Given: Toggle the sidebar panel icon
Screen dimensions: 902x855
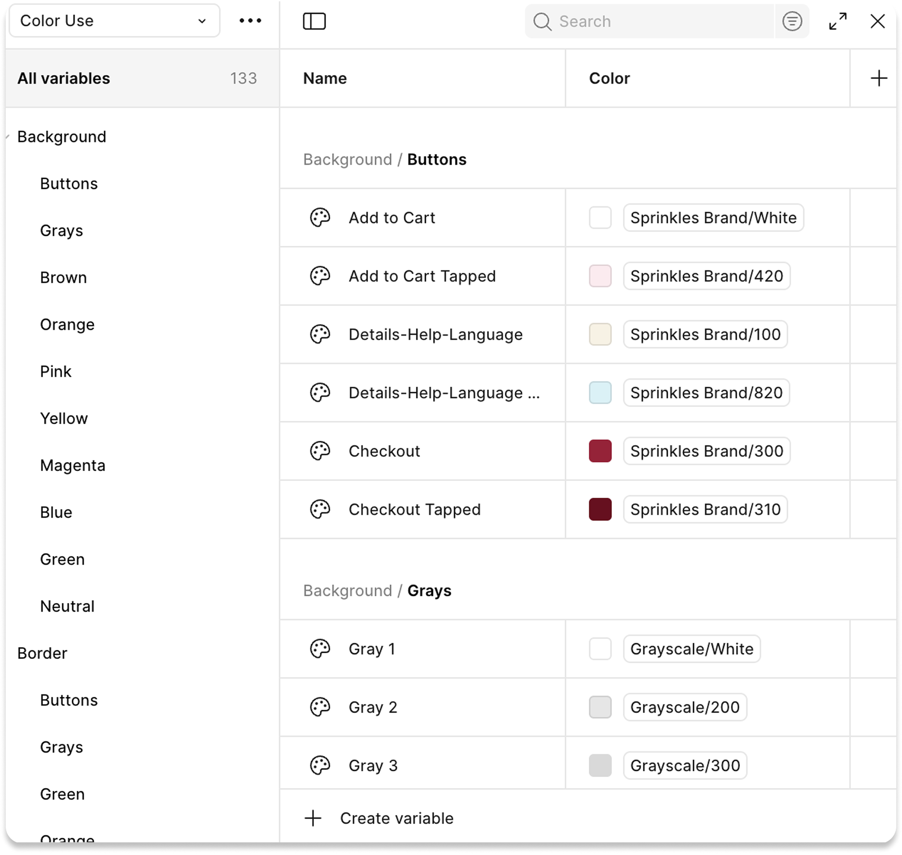Looking at the screenshot, I should [x=314, y=21].
